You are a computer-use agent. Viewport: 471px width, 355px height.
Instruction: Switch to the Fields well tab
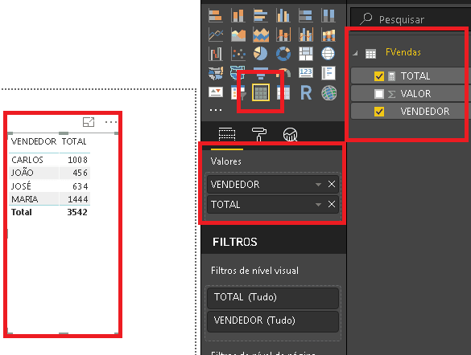click(227, 134)
